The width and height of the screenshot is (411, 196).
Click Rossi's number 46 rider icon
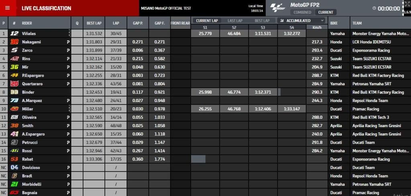[x=14, y=151]
